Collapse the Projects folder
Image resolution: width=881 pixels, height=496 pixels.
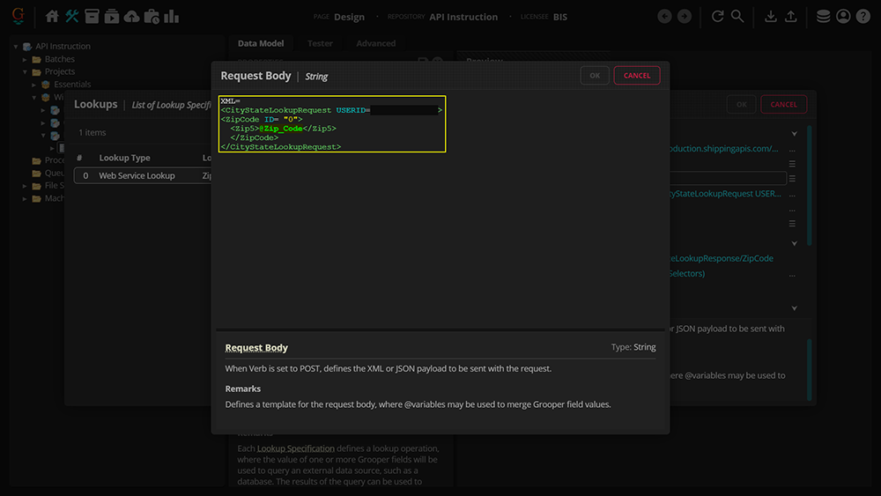(26, 72)
